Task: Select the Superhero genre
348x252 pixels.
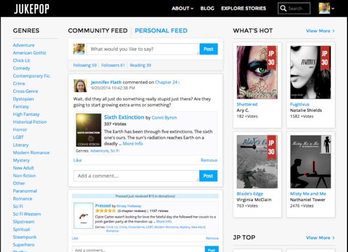Action: (x=24, y=244)
